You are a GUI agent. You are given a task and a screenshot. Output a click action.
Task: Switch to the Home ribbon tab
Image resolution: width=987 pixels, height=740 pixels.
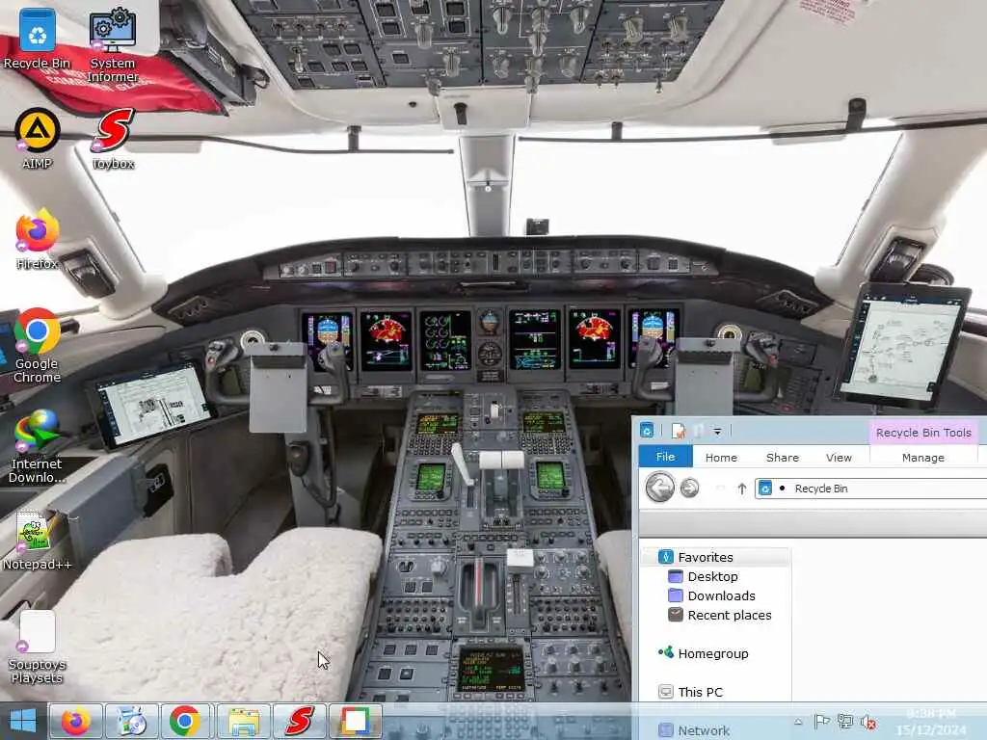721,458
